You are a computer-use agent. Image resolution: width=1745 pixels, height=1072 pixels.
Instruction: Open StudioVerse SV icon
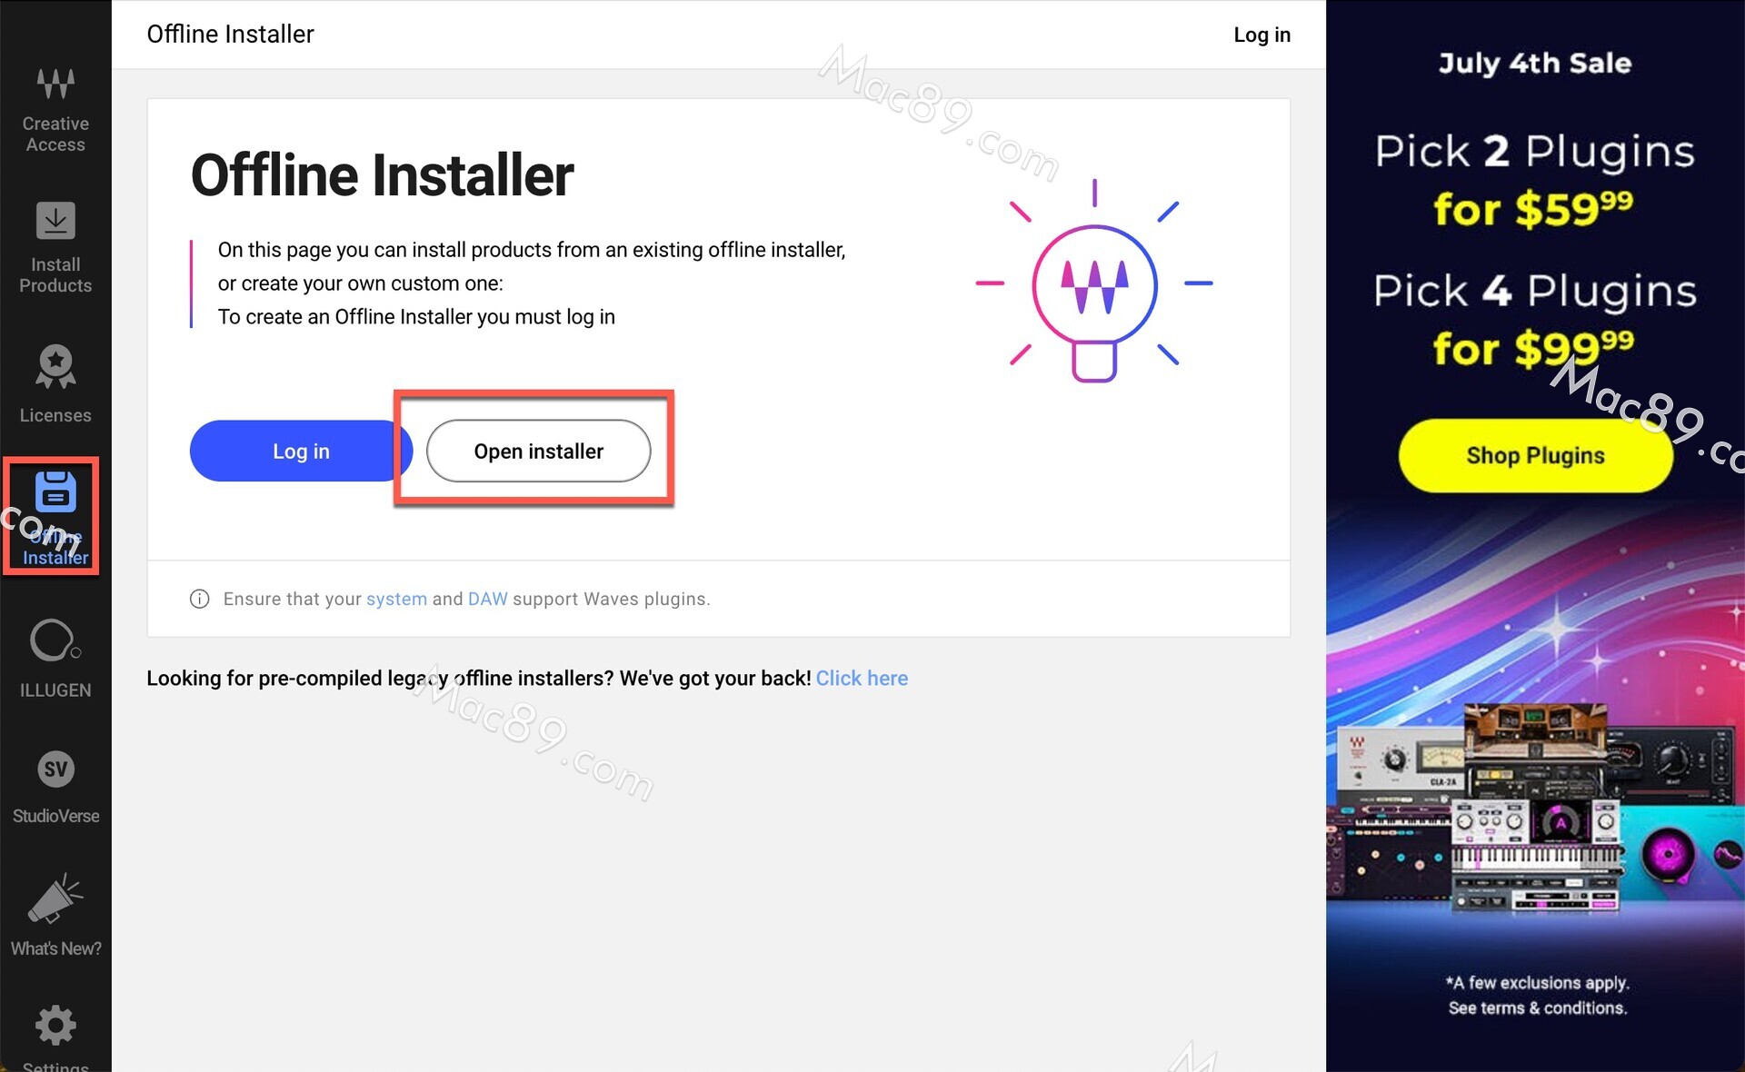55,769
